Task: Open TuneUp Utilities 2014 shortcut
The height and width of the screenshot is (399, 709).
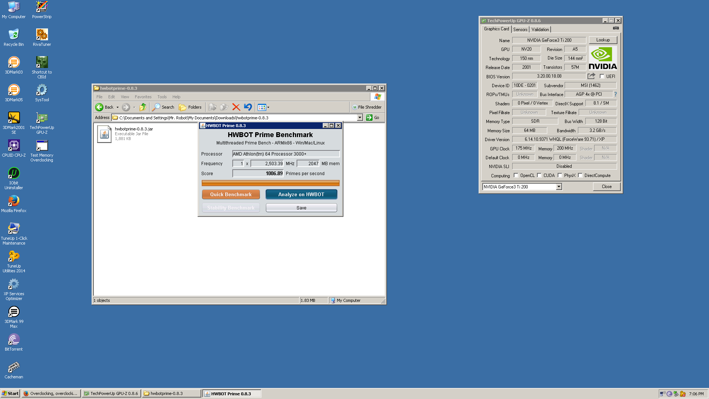Action: (14, 262)
